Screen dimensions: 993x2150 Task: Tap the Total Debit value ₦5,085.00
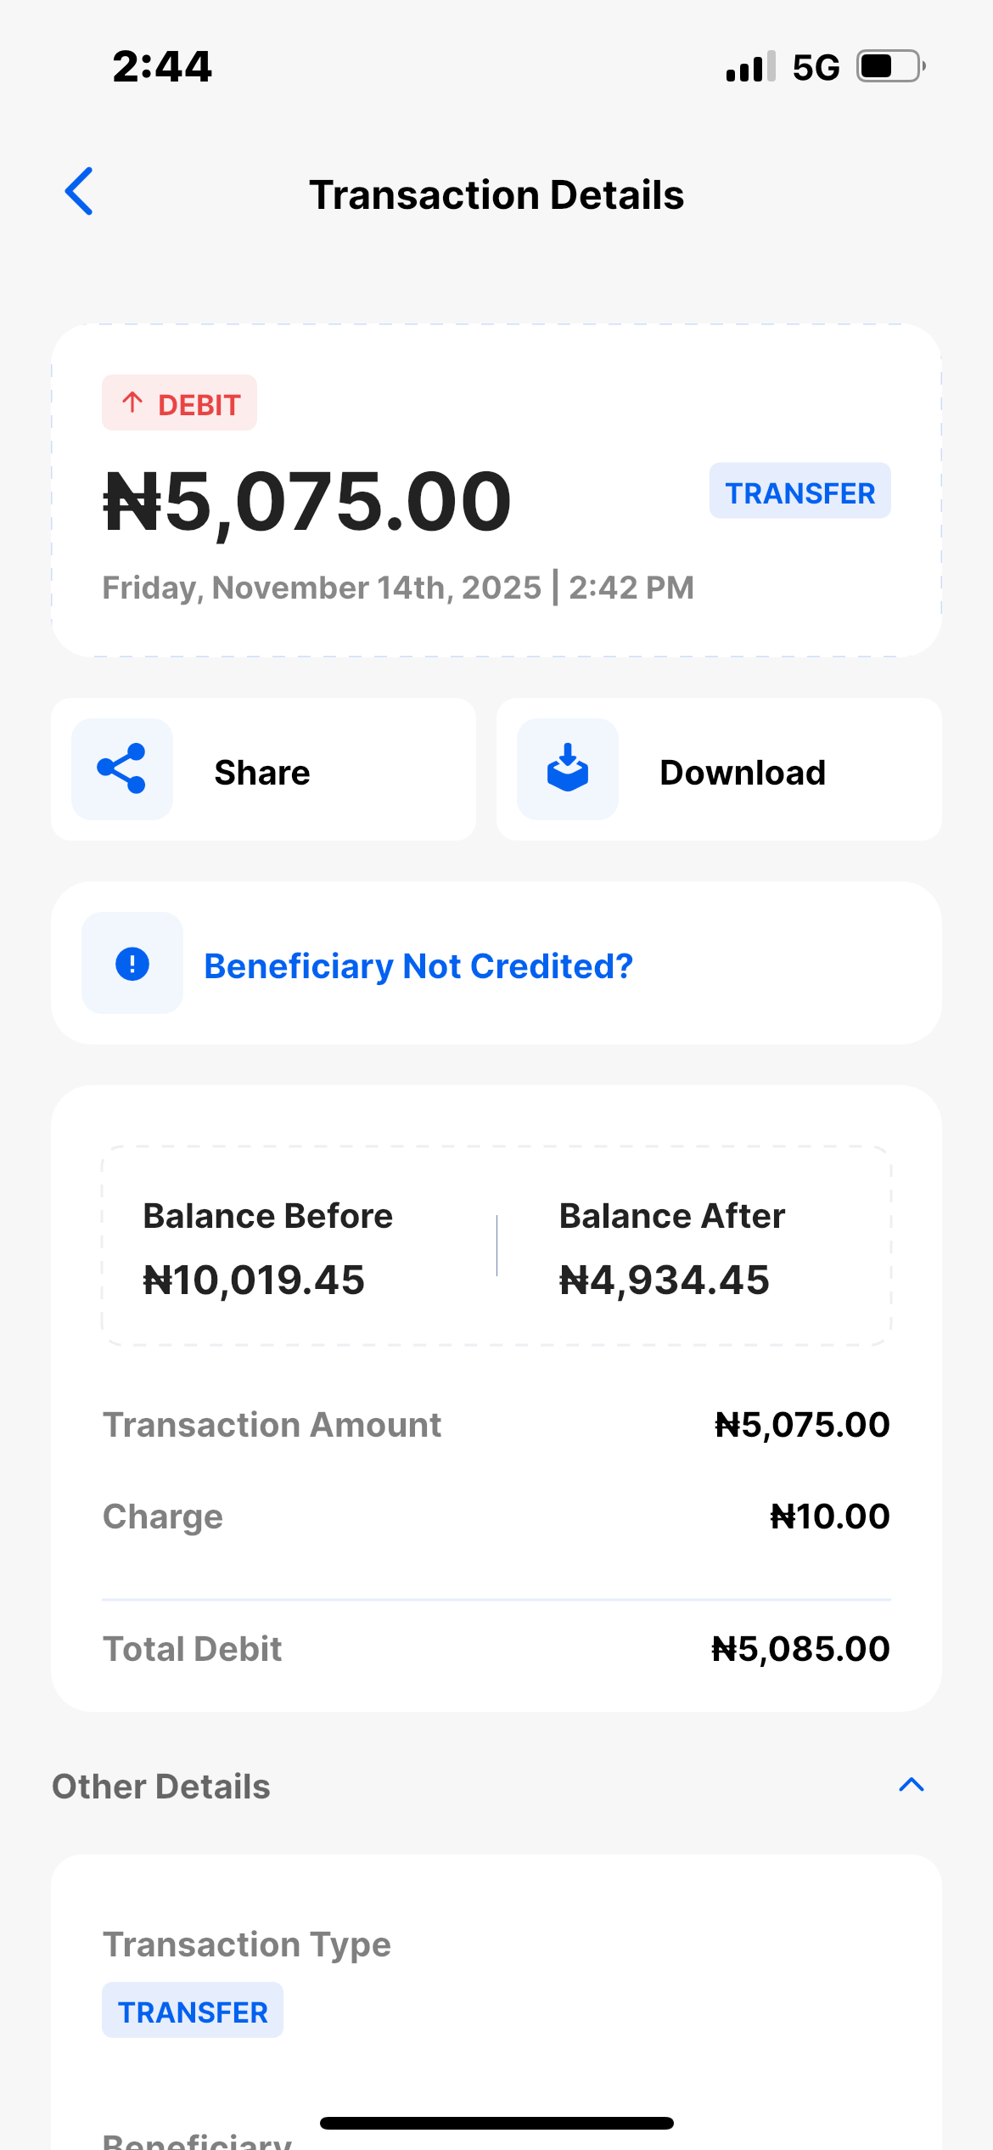point(800,1649)
